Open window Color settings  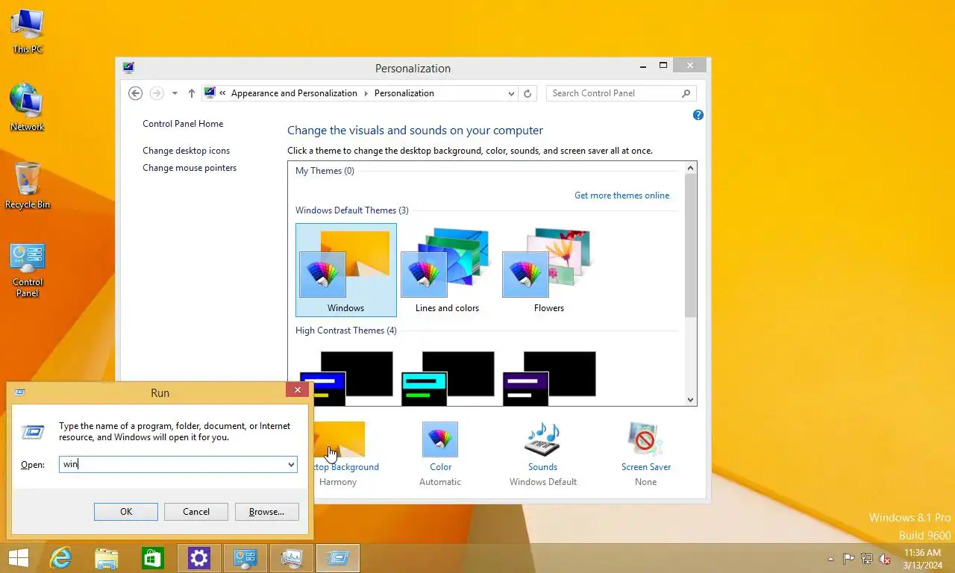point(440,453)
